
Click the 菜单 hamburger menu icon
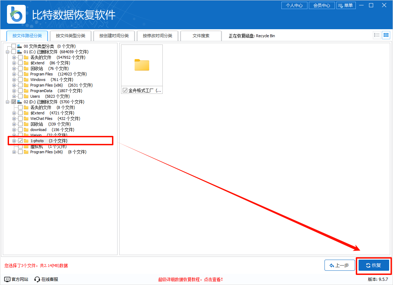[340, 6]
